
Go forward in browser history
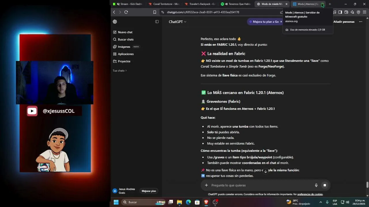coord(120,12)
